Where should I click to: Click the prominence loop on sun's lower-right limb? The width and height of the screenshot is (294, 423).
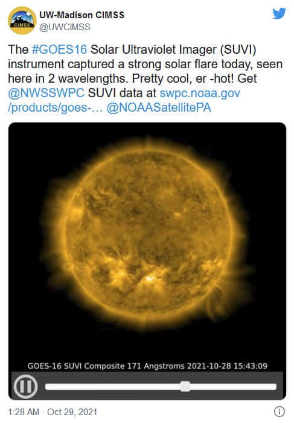pyautogui.click(x=215, y=302)
